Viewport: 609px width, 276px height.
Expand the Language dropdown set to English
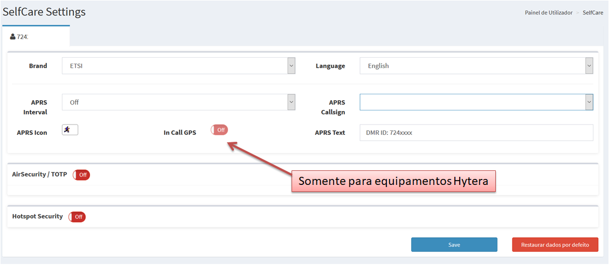[476, 66]
